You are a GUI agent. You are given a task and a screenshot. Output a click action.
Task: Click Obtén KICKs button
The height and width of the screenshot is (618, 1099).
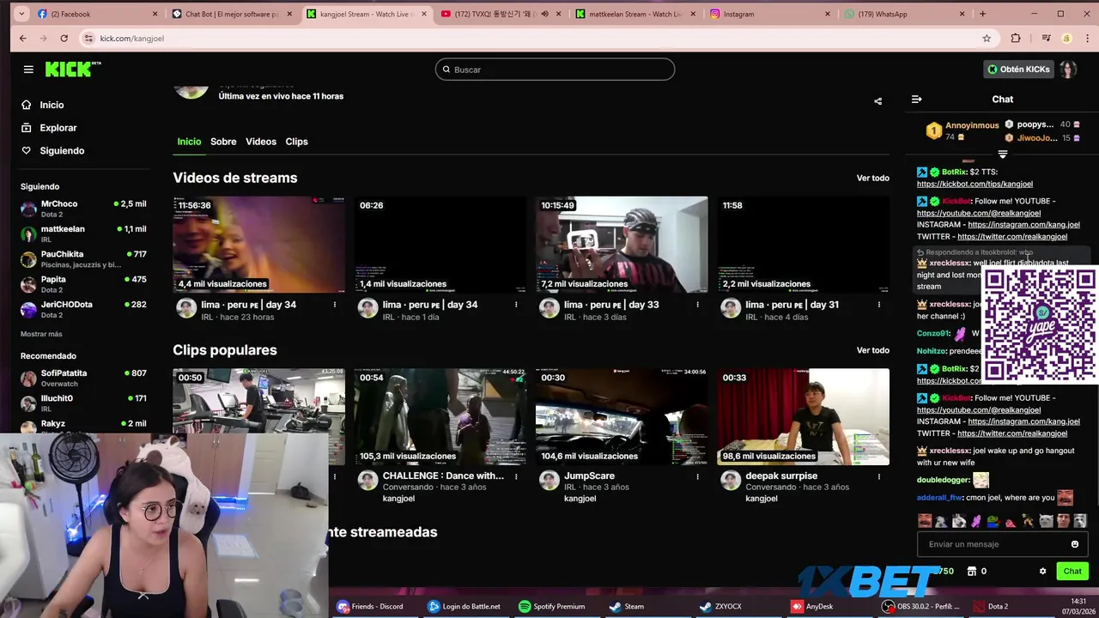click(x=1018, y=70)
